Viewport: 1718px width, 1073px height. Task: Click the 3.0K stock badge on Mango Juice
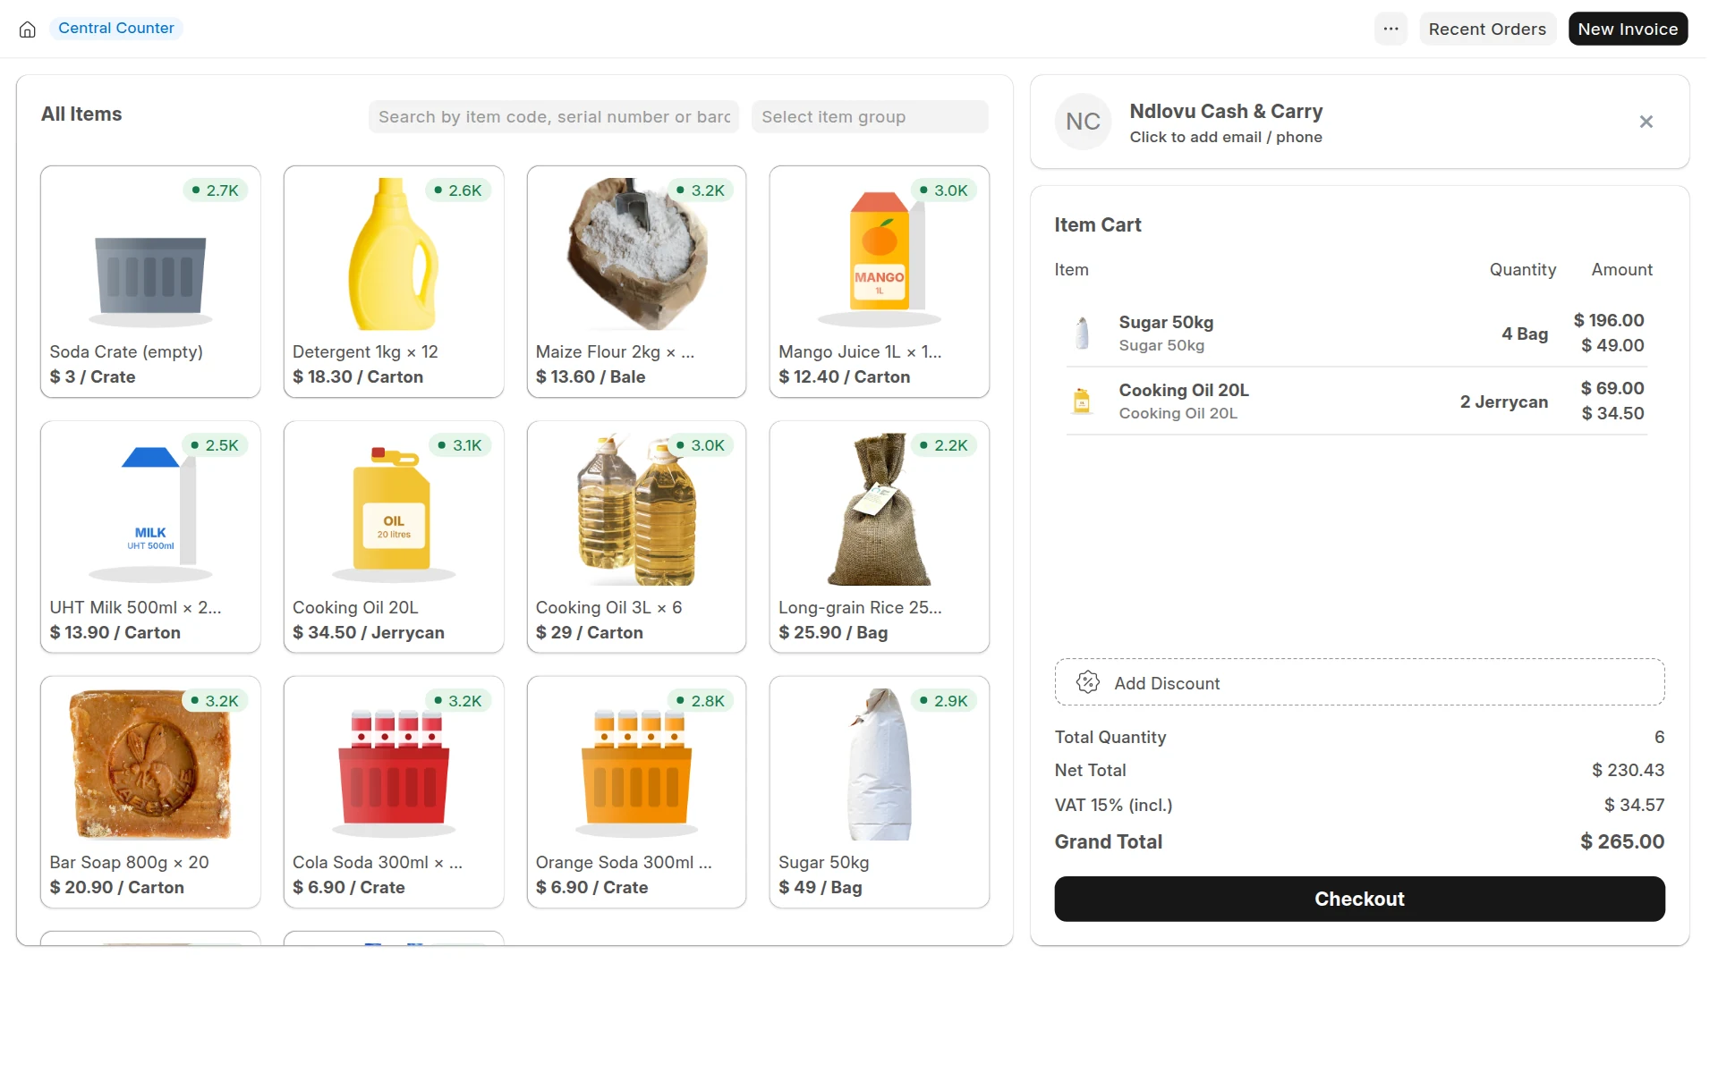[944, 190]
